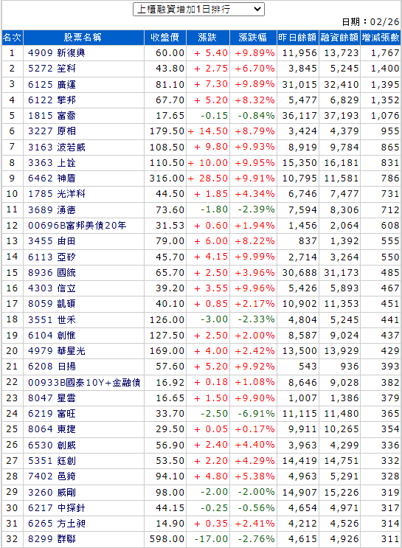Click the 漲跌幅 column header
Image resolution: width=402 pixels, height=548 pixels.
click(x=253, y=38)
